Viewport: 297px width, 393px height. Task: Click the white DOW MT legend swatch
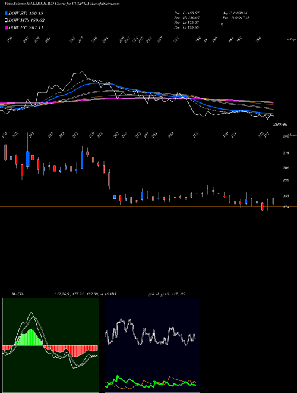[6, 21]
